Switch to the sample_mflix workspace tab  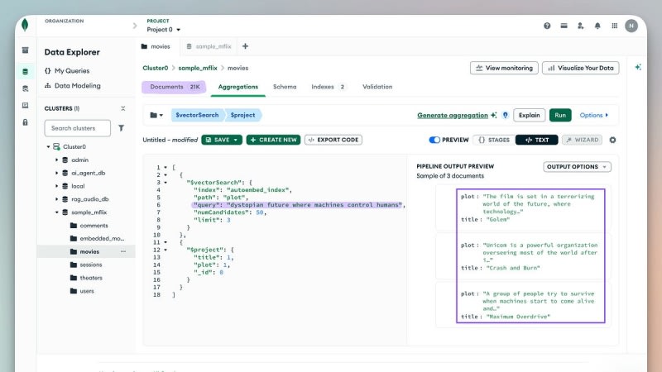click(209, 46)
